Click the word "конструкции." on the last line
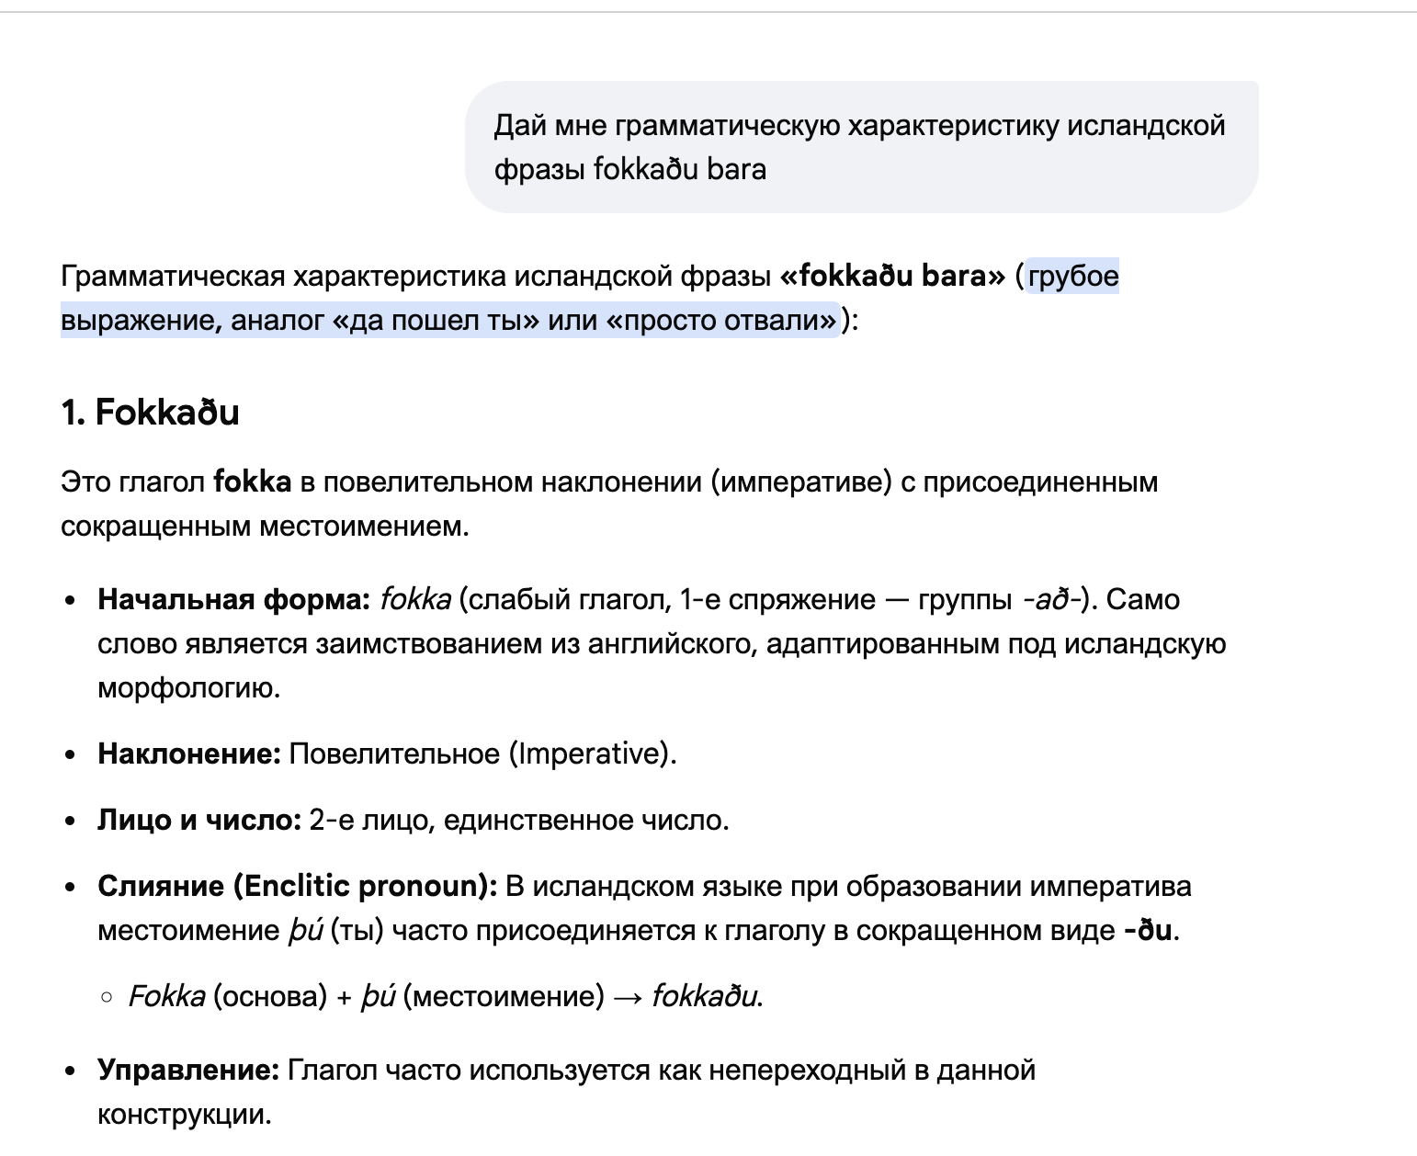 pyautogui.click(x=185, y=1115)
